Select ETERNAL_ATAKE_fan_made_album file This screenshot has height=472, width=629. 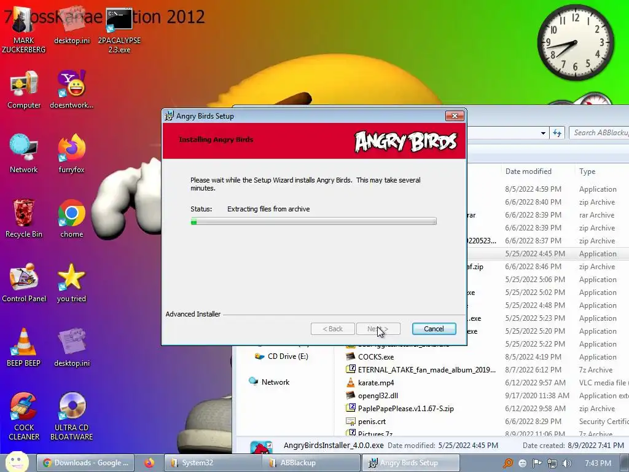421,369
